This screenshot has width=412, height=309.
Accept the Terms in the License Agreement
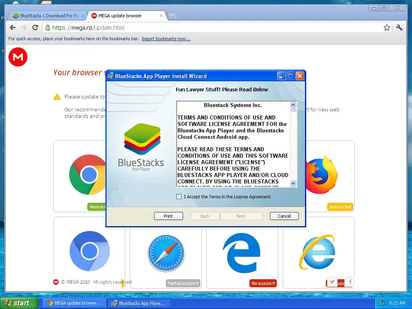(x=179, y=196)
